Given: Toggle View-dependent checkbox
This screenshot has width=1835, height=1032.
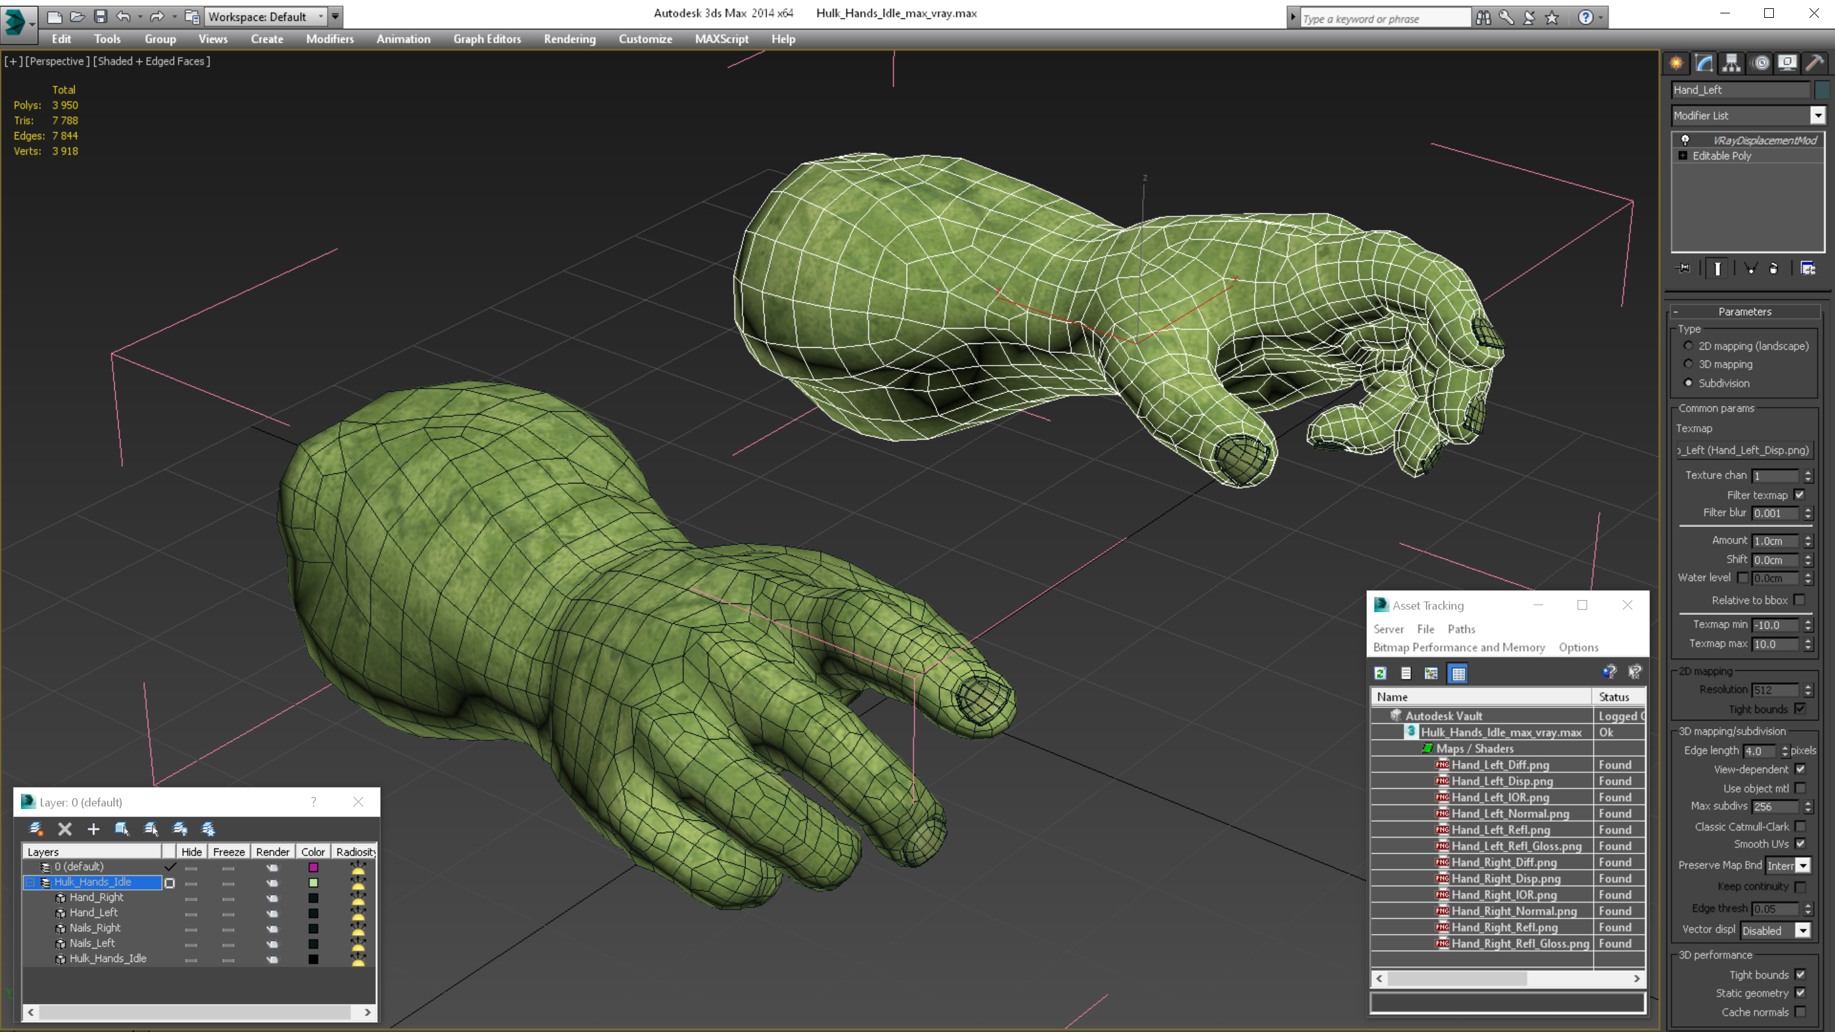Looking at the screenshot, I should [1801, 769].
